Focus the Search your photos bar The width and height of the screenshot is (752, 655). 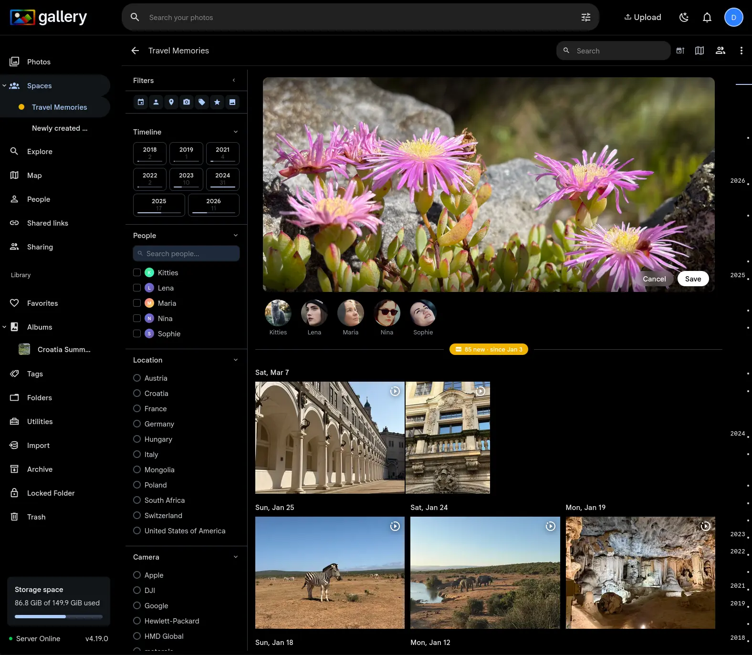click(360, 17)
